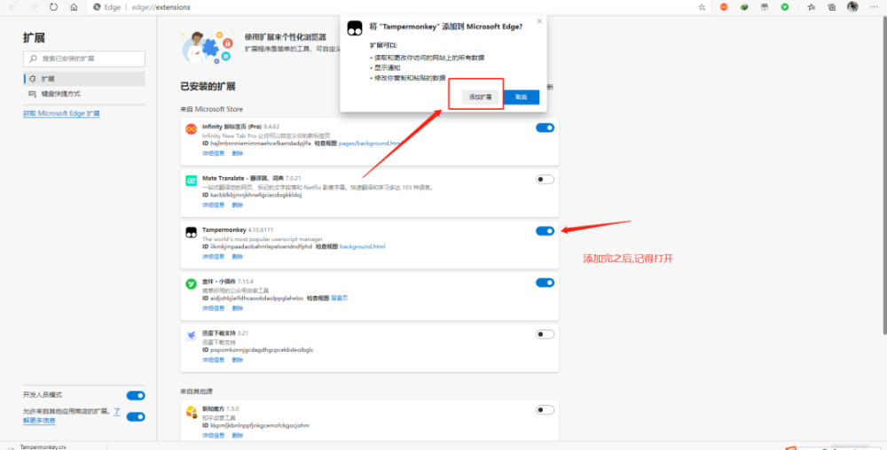Reload the page with the refresh icon
Image resolution: width=887 pixels, height=450 pixels.
53,7
